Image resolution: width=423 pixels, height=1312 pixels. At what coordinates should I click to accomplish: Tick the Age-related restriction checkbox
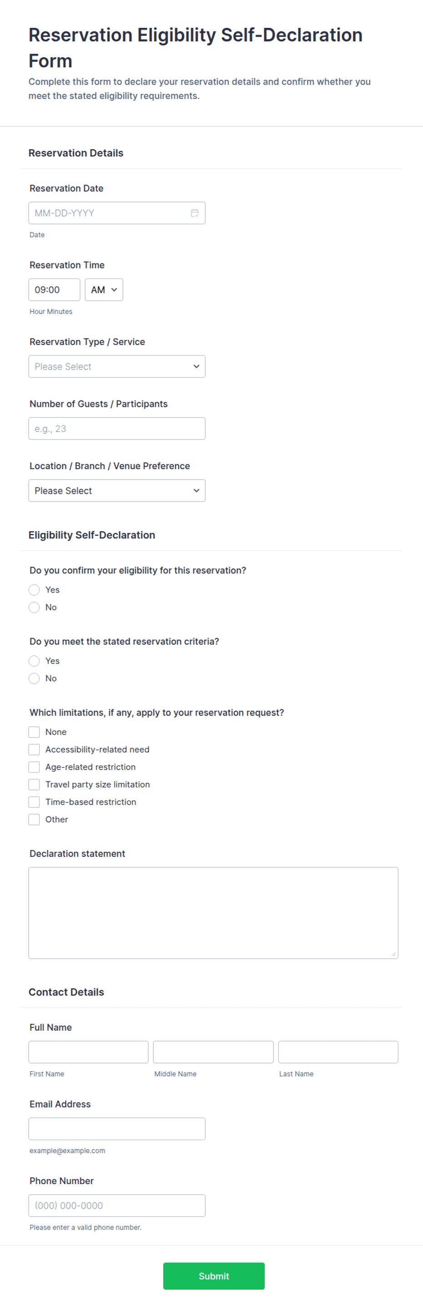pos(34,767)
